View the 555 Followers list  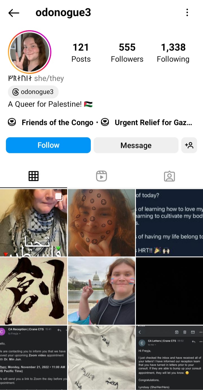[127, 53]
